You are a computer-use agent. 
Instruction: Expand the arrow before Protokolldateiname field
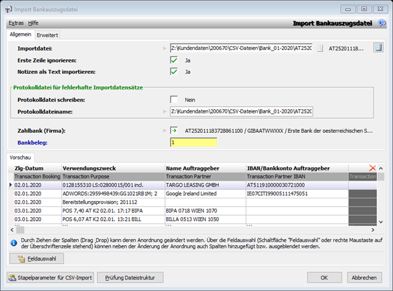point(164,112)
